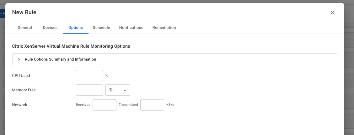The image size is (354, 135).
Task: Switch to the General tab
Action: (x=25, y=28)
